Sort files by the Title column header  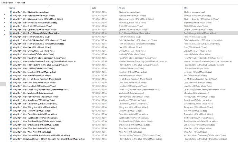click(186, 8)
